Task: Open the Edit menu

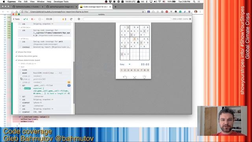Action: click(x=26, y=2)
